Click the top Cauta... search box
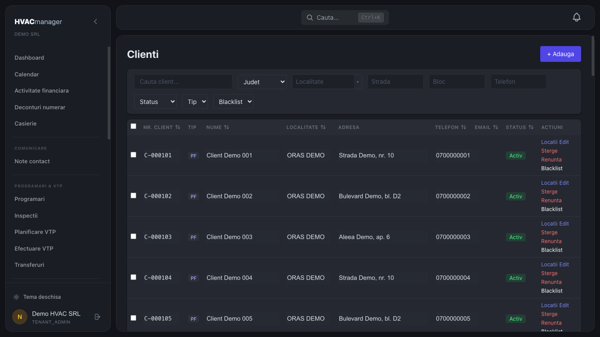Image resolution: width=600 pixels, height=337 pixels. (x=345, y=18)
